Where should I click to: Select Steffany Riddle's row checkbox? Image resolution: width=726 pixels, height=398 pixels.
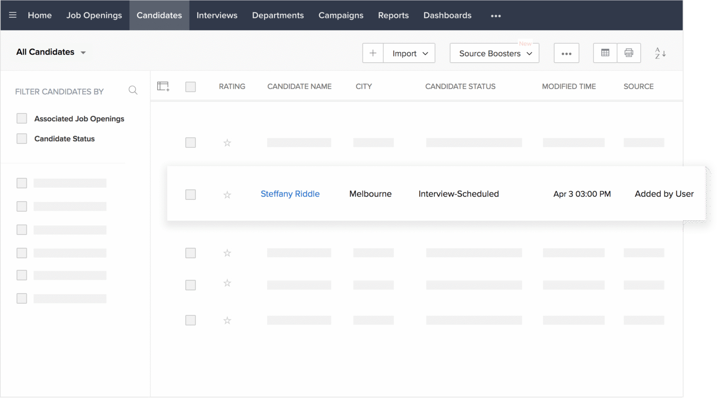pos(190,194)
